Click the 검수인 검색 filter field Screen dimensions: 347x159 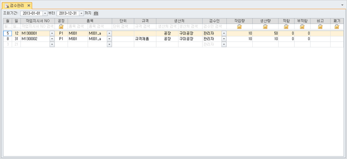214,27
